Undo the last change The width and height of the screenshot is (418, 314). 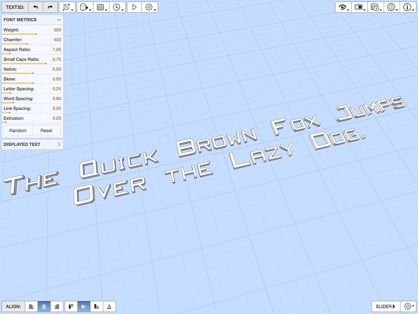(36, 7)
